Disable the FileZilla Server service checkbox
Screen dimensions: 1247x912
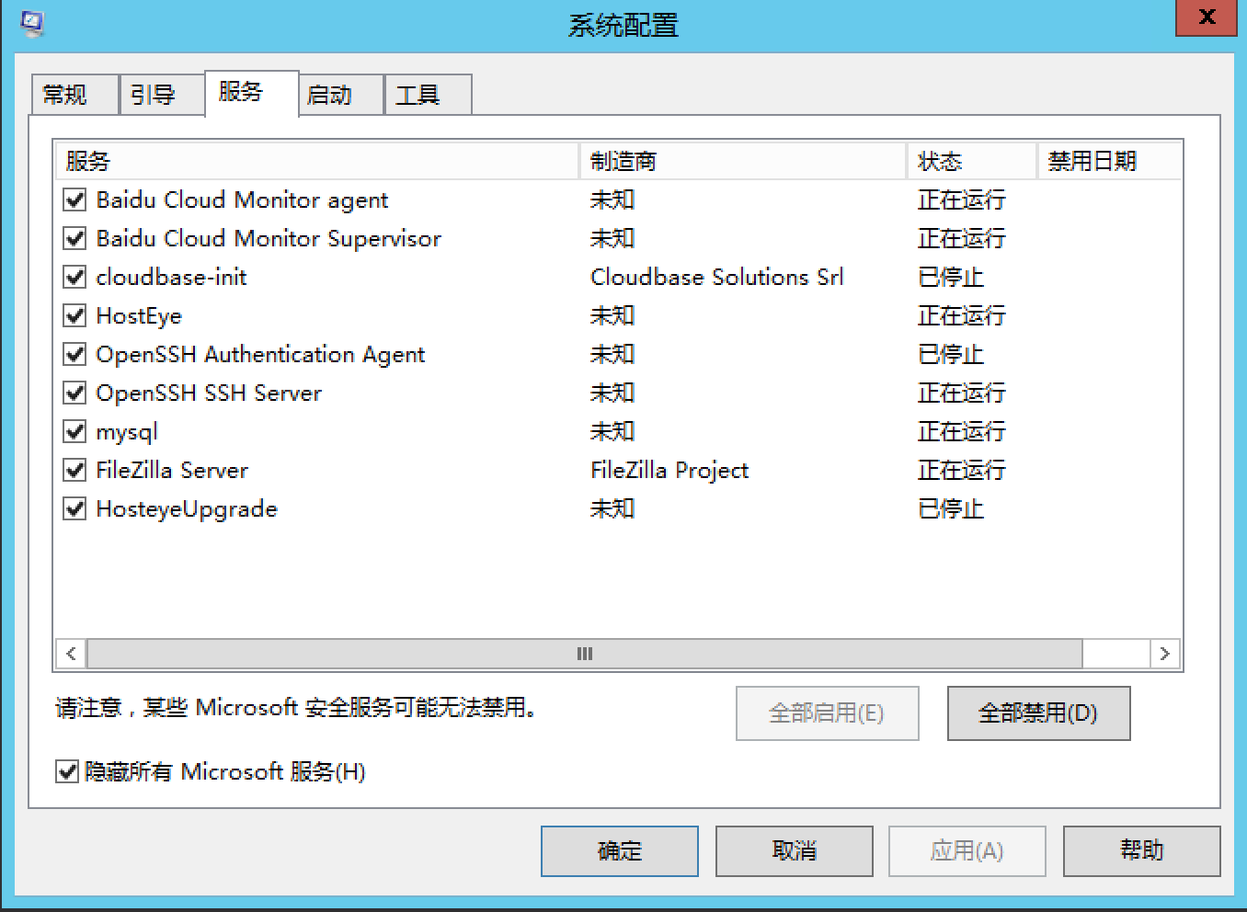pos(75,470)
